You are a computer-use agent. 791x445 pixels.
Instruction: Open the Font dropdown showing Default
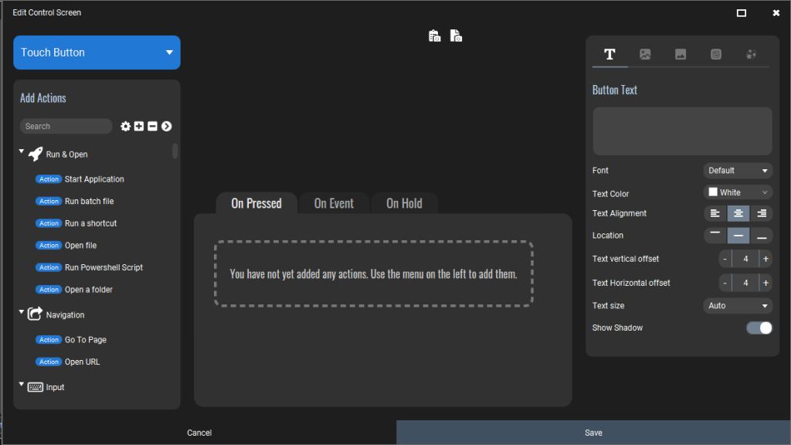coord(738,170)
